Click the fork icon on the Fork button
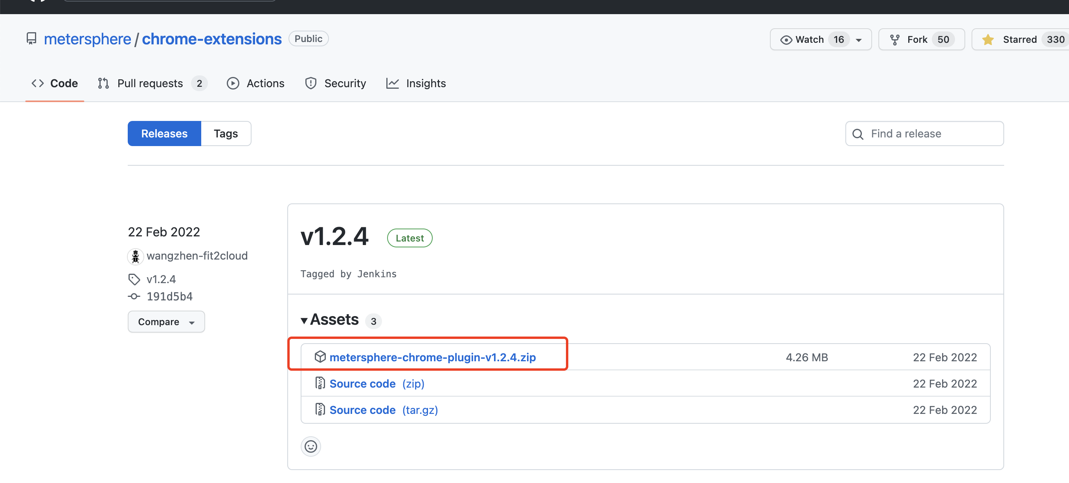This screenshot has height=483, width=1069. click(895, 39)
